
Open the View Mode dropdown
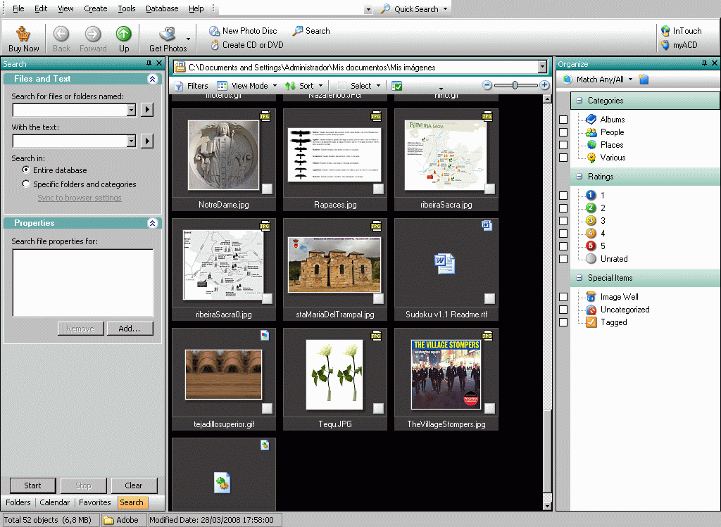tap(251, 85)
